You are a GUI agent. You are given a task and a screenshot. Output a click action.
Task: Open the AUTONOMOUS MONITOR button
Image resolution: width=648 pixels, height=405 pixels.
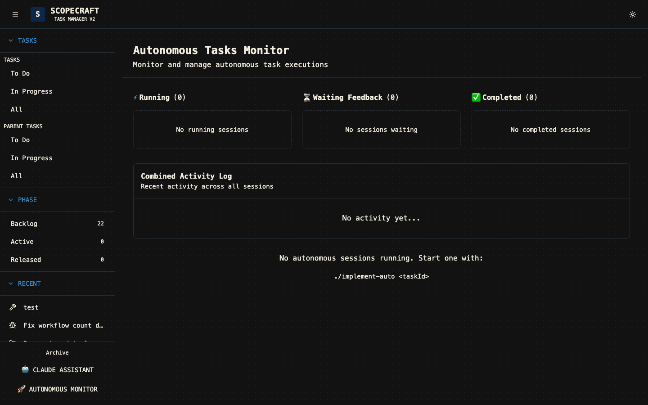click(57, 389)
